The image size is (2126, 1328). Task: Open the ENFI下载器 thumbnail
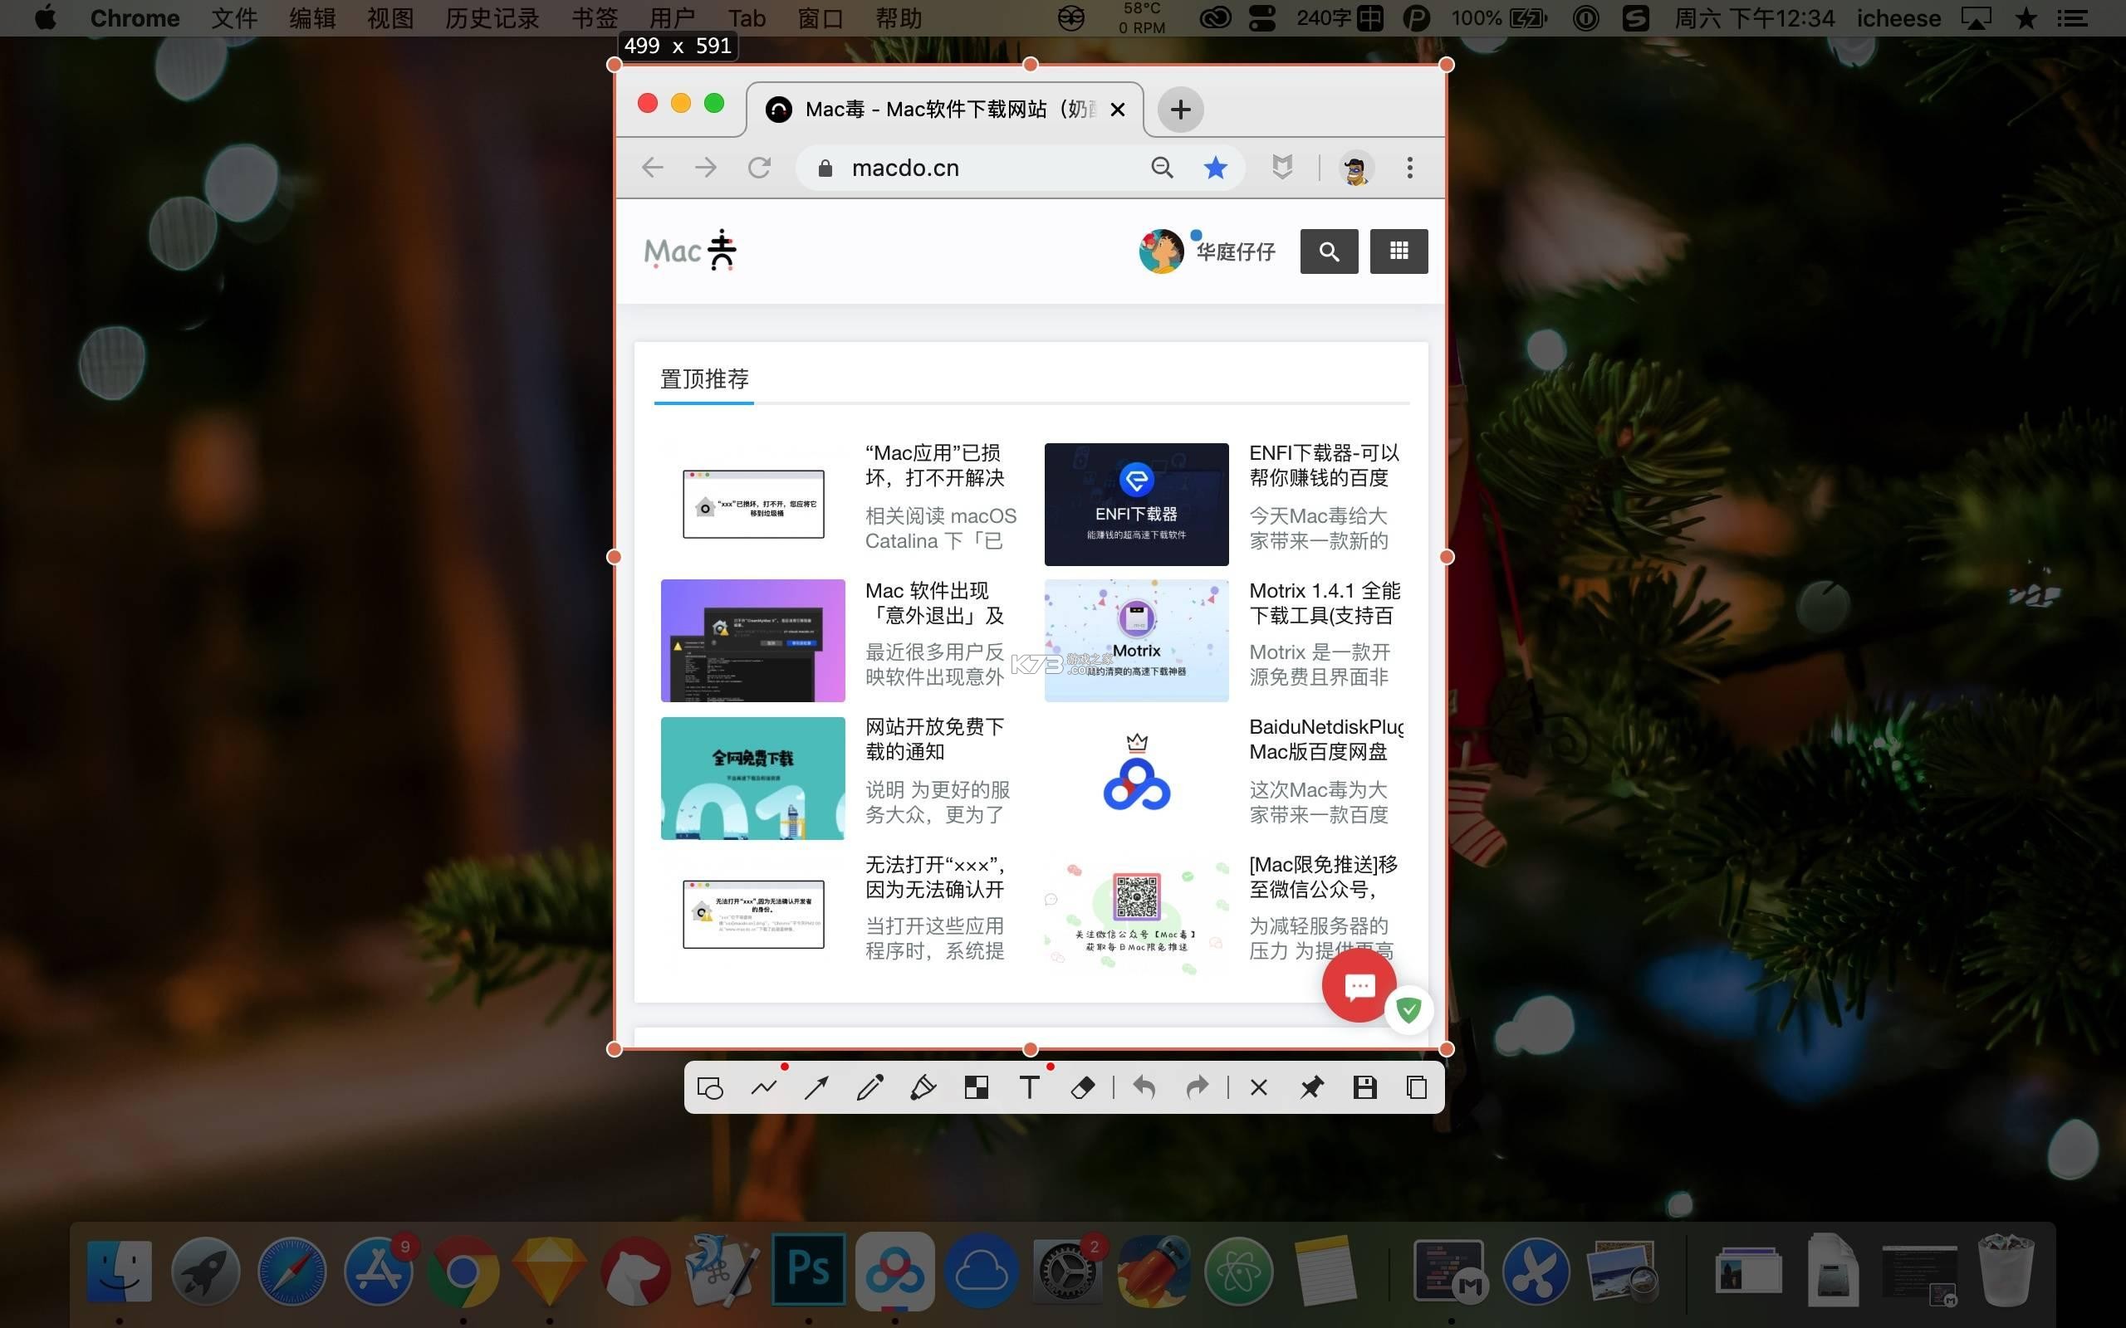(x=1136, y=504)
